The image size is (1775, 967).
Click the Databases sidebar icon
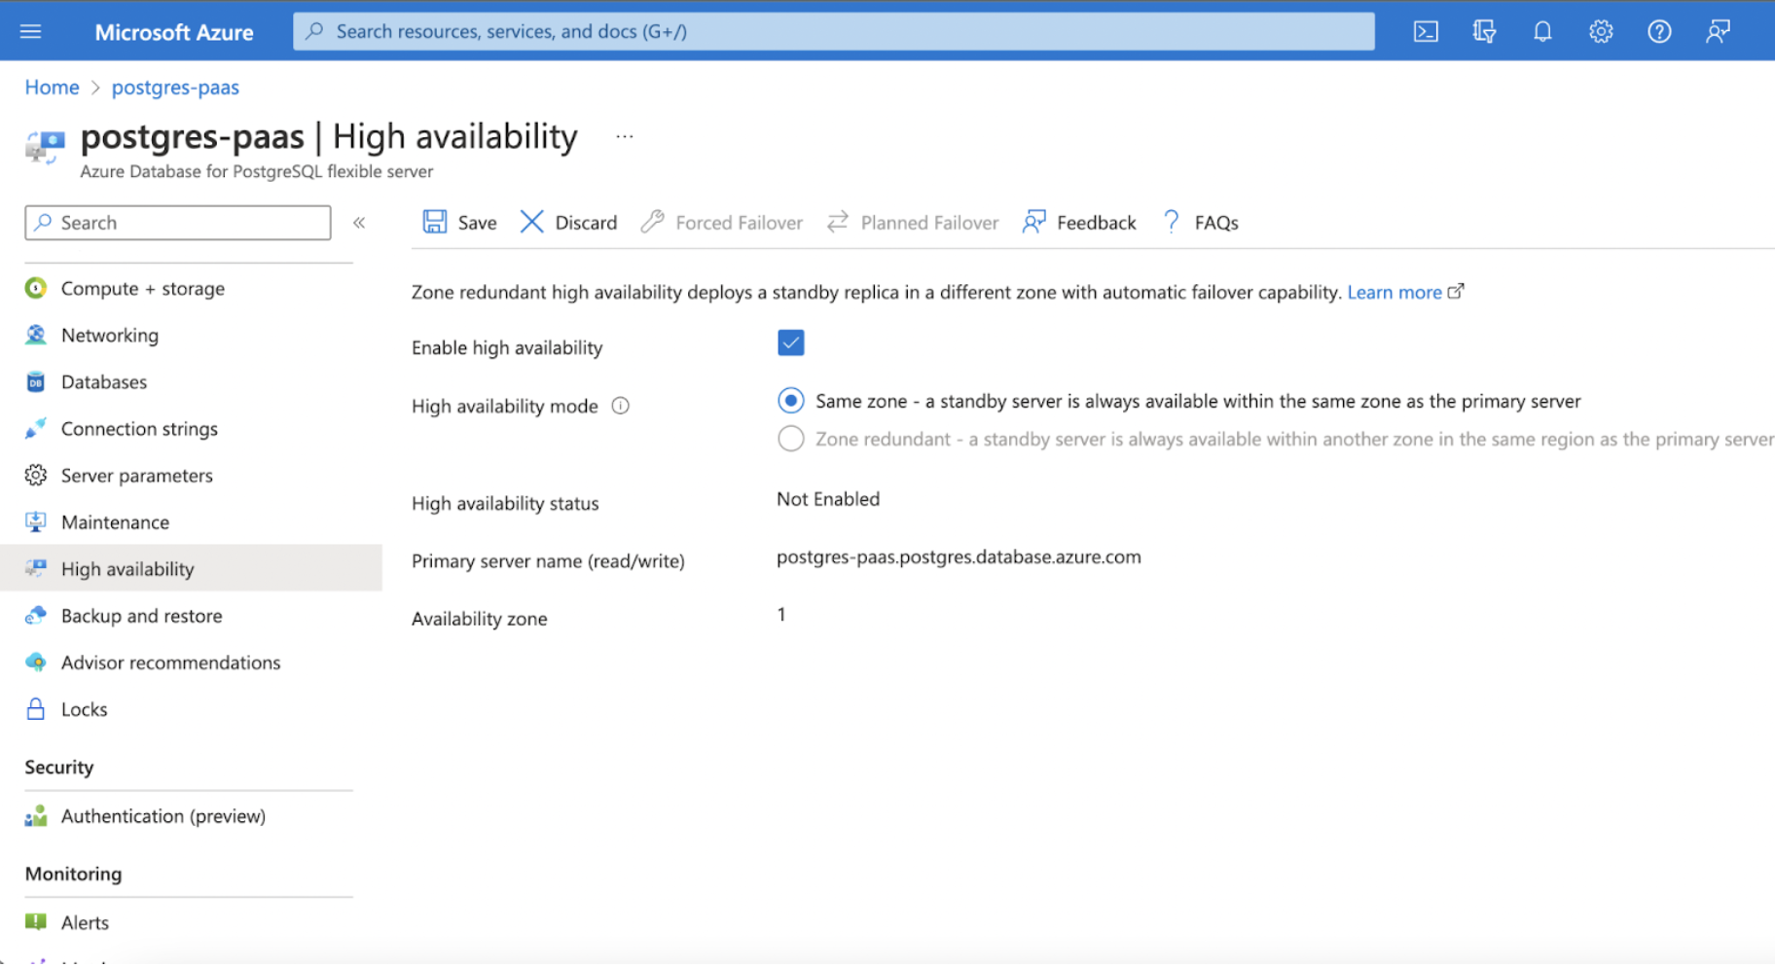coord(36,381)
